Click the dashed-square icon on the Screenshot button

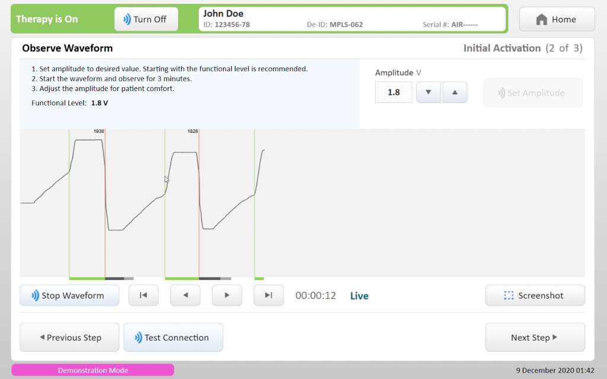[509, 296]
